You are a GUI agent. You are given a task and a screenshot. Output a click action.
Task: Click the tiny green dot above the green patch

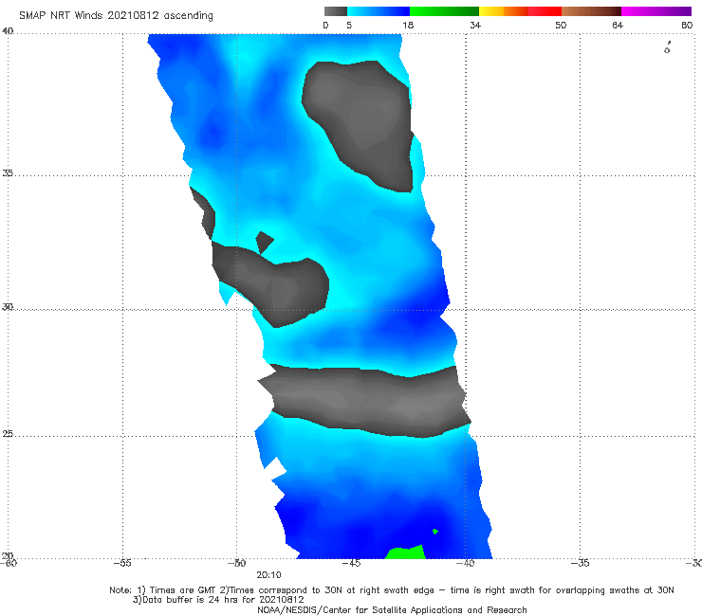tap(435, 532)
